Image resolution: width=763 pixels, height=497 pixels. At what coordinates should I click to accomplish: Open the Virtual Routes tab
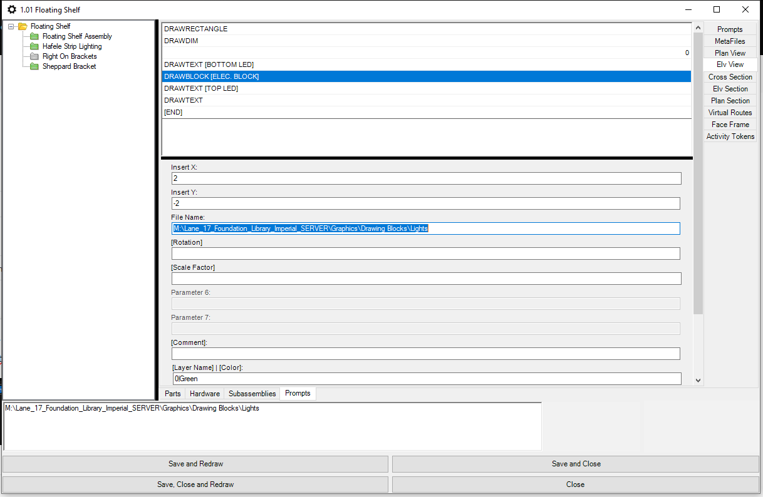tap(730, 113)
